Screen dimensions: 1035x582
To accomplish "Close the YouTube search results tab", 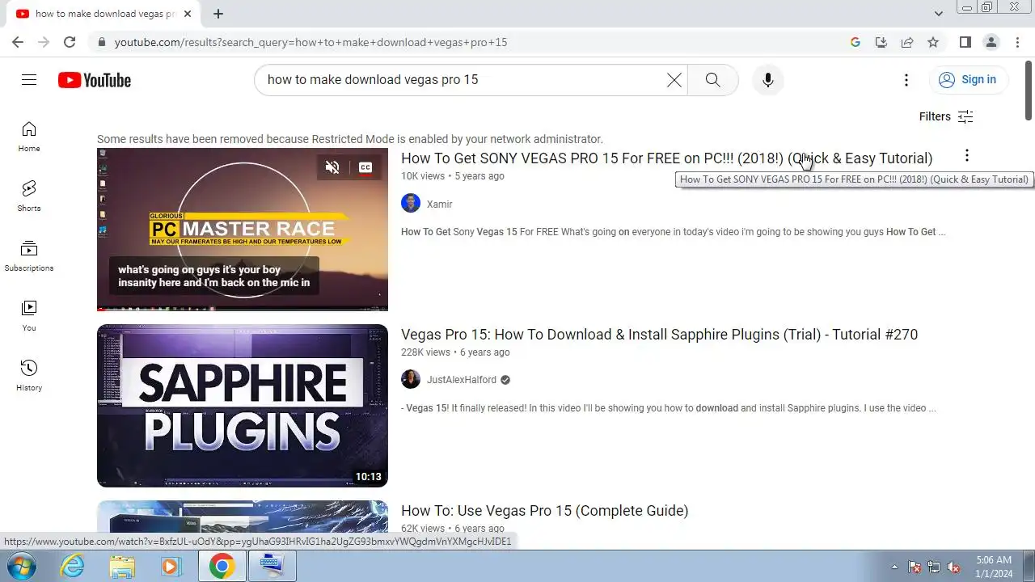I will [x=188, y=14].
